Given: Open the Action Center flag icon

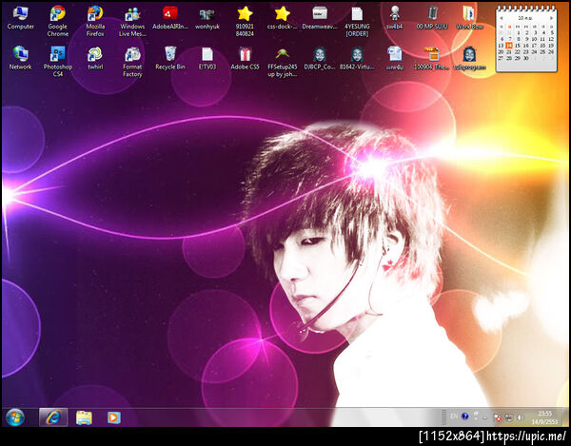Looking at the screenshot, I should 497,417.
